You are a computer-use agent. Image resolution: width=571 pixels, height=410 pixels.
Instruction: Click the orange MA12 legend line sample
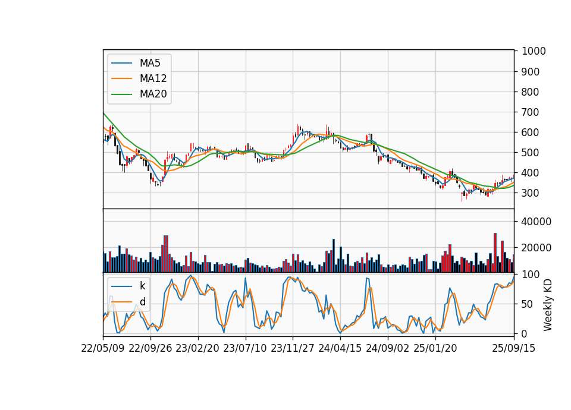(x=121, y=78)
